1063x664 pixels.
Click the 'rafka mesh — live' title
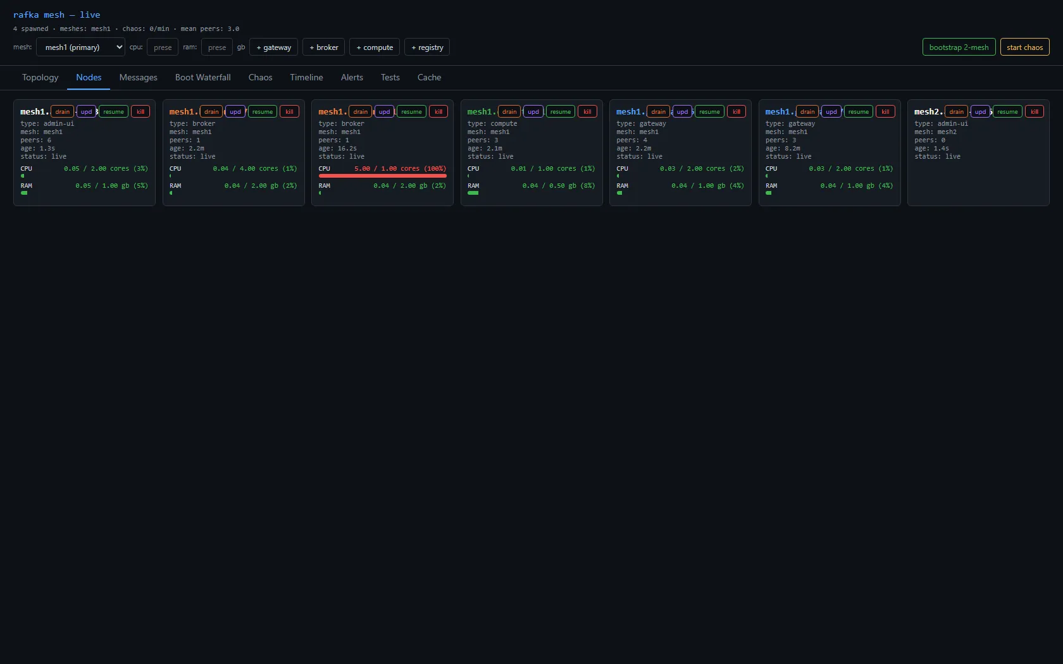click(x=57, y=15)
